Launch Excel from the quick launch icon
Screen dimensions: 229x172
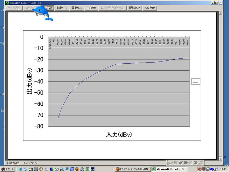point(87,169)
